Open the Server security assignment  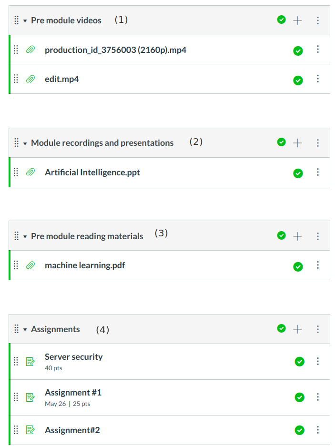coord(73,357)
